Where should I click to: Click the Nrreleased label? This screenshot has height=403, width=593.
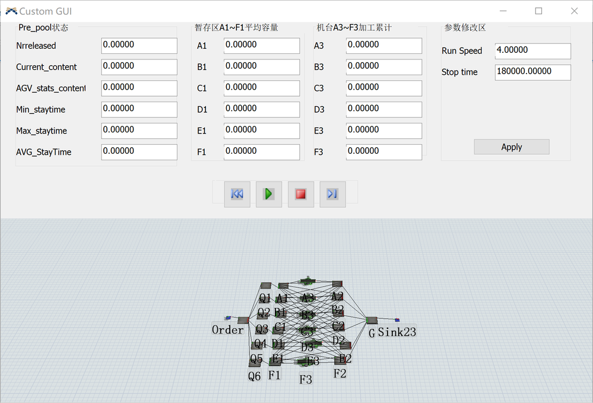pyautogui.click(x=36, y=46)
